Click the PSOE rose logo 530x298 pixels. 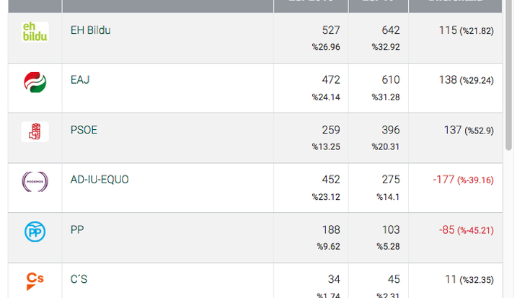[x=35, y=131]
